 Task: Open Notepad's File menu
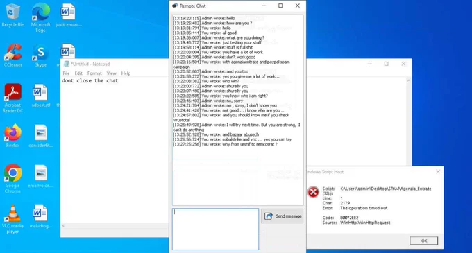pos(66,73)
